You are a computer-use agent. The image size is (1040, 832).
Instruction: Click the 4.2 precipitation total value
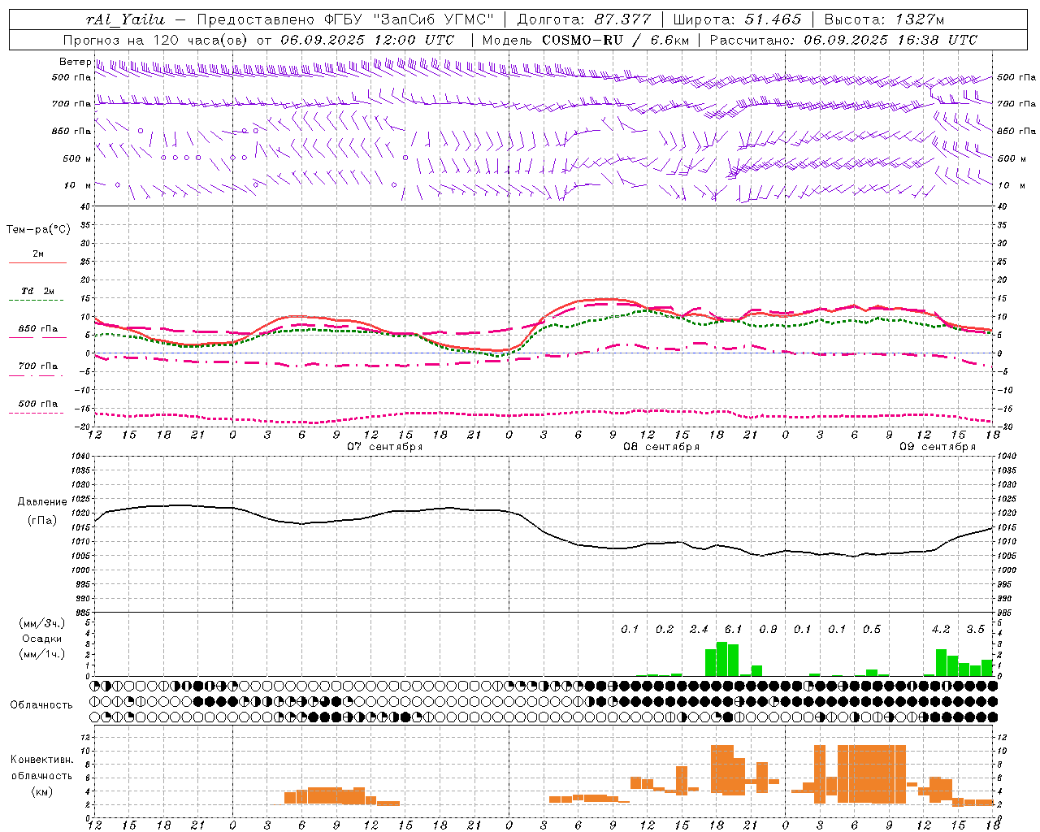(x=941, y=630)
